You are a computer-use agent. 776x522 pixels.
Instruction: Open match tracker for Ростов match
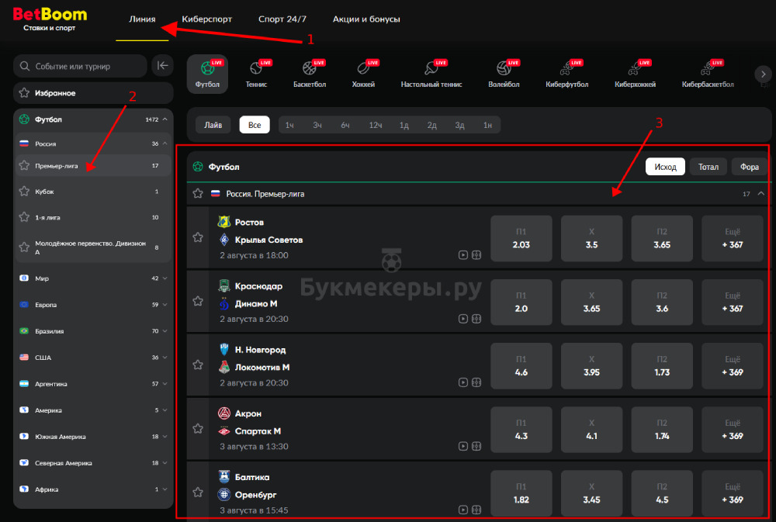point(476,255)
